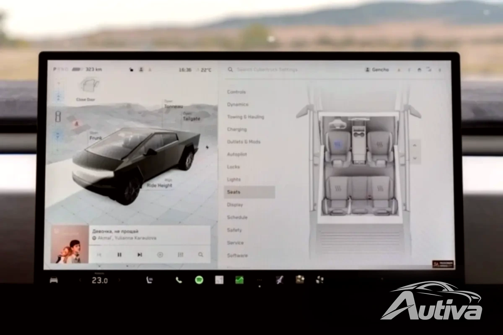Tap the red hazard indicator near the truck
The image size is (503, 335).
point(77,124)
